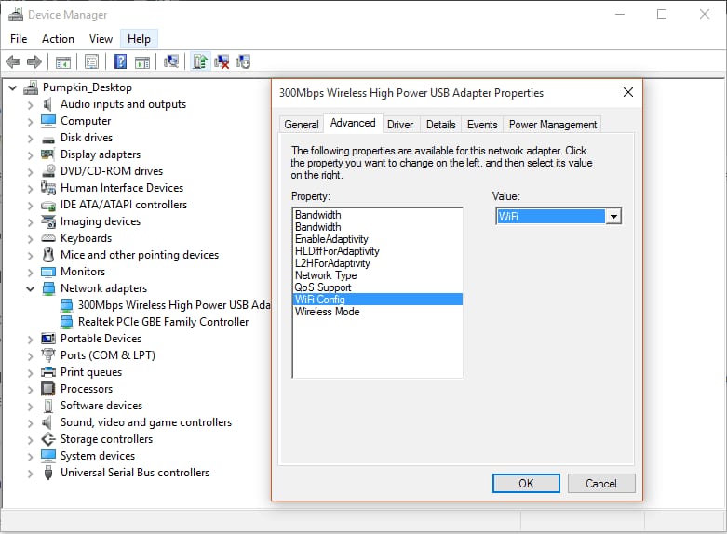Click the Imaging devices camera icon

[48, 221]
